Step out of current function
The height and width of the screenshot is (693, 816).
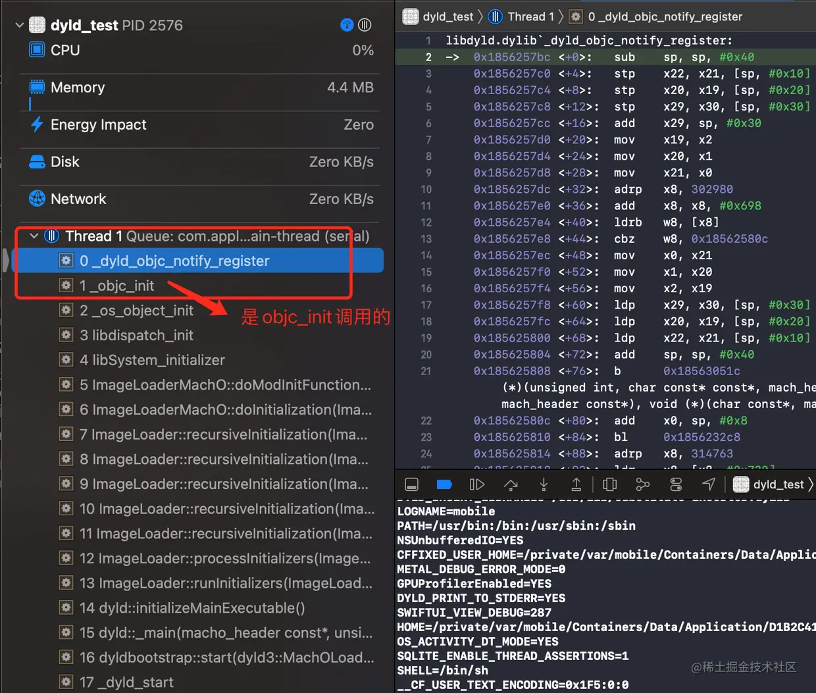576,485
